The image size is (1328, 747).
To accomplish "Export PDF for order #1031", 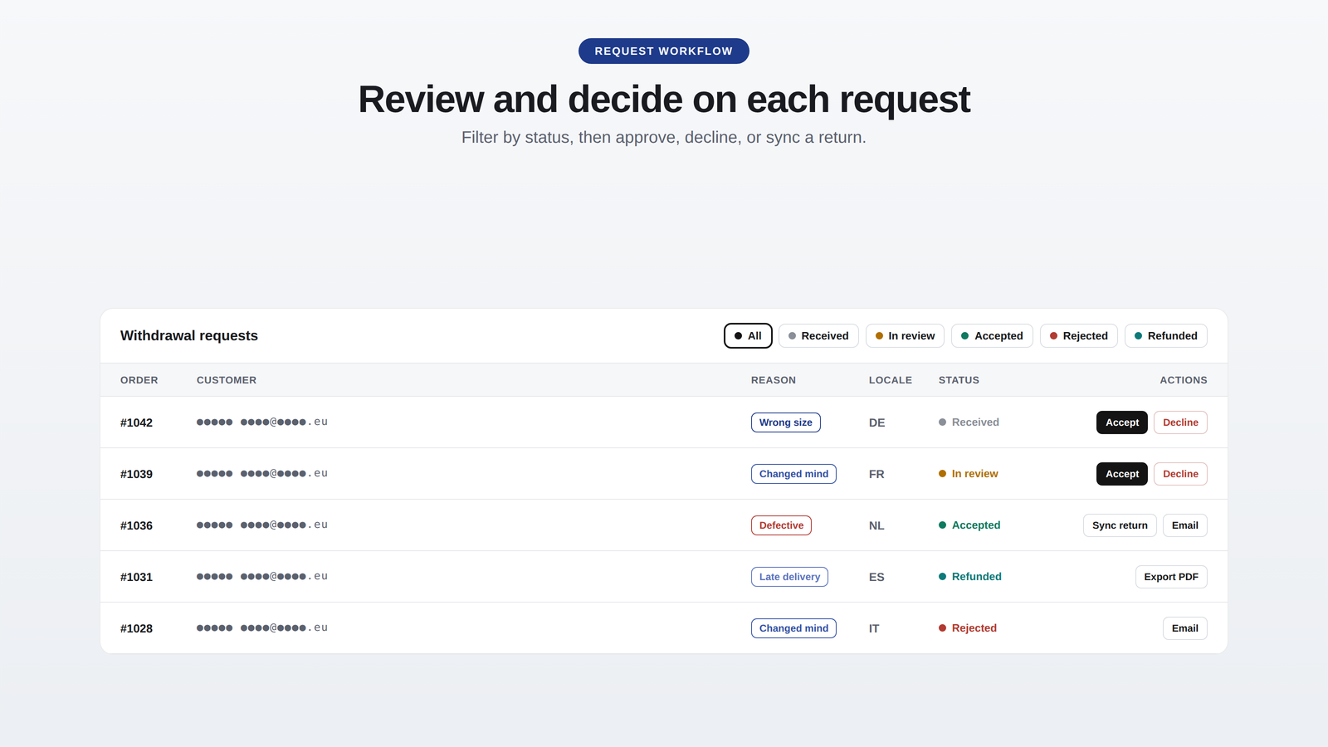I will [x=1171, y=577].
